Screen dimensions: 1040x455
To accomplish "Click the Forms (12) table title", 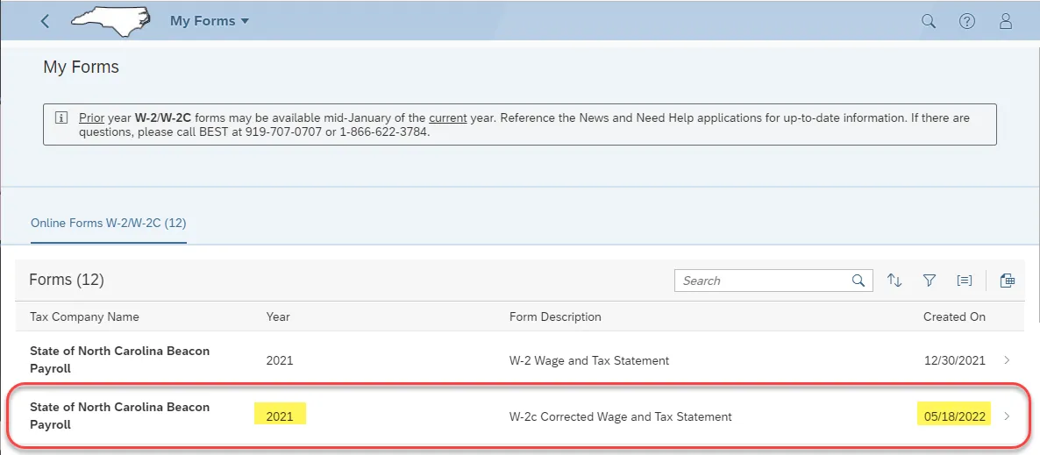I will point(67,280).
